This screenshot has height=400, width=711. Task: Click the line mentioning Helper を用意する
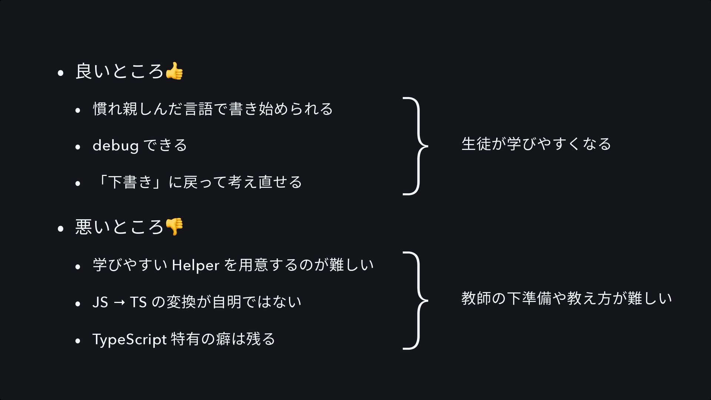[233, 265]
